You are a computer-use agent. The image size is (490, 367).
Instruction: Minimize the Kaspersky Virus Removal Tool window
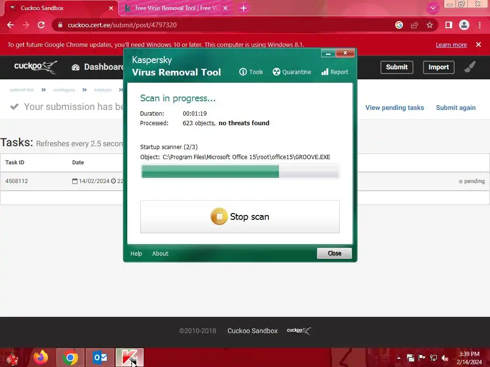(328, 54)
